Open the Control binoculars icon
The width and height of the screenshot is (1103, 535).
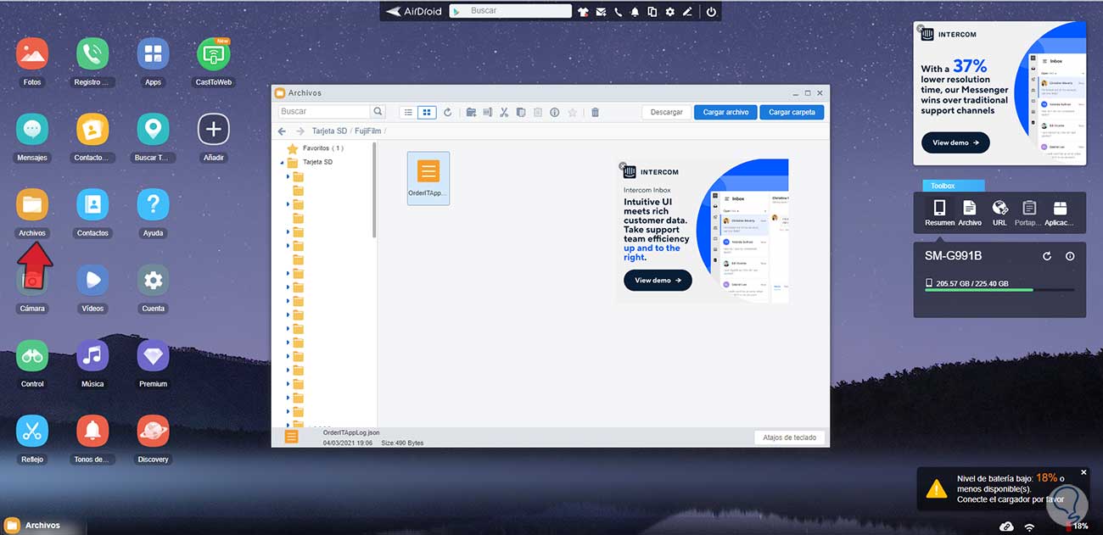point(32,355)
